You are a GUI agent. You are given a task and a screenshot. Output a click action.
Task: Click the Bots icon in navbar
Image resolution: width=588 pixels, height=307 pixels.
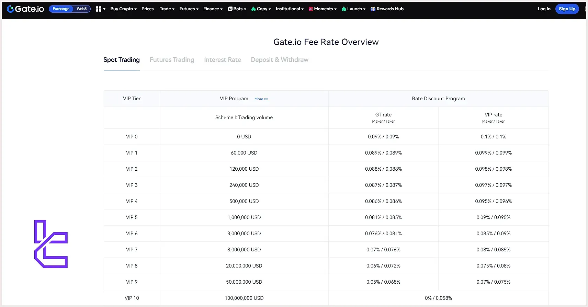point(230,9)
